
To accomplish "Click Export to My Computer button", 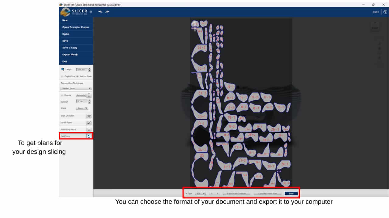I will pos(236,193).
